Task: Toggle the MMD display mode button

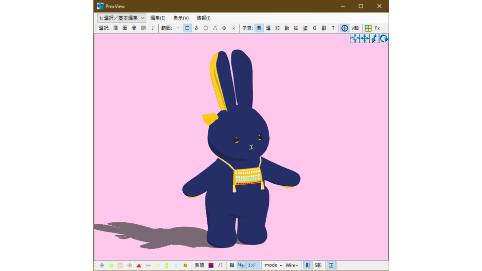Action: (242, 265)
